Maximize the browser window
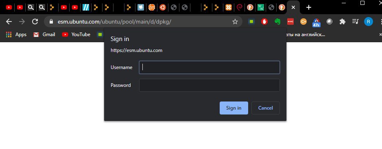This screenshot has height=149, width=382. 362,3
